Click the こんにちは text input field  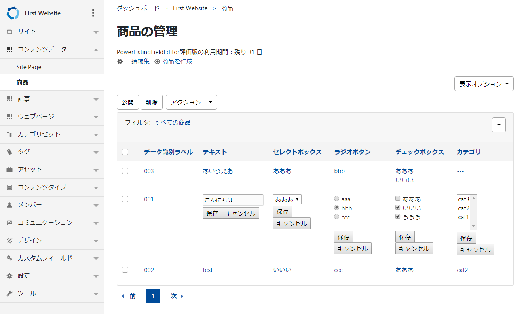233,200
